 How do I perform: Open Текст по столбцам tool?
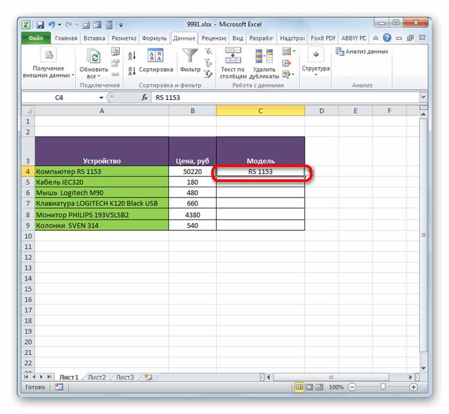click(233, 63)
